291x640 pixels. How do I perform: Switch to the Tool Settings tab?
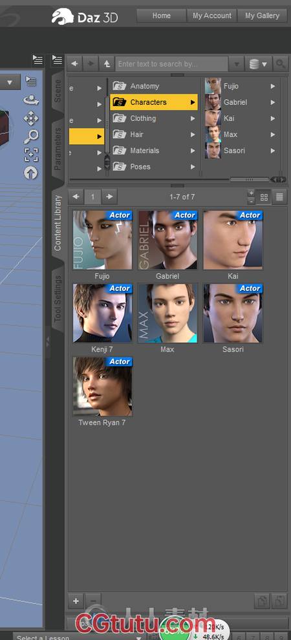click(x=58, y=297)
